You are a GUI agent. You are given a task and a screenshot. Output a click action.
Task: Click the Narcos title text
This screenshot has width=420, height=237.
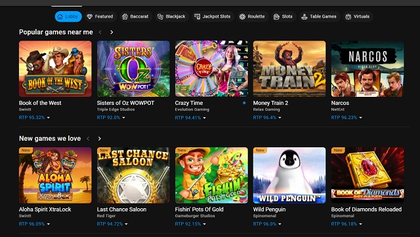pyautogui.click(x=340, y=103)
